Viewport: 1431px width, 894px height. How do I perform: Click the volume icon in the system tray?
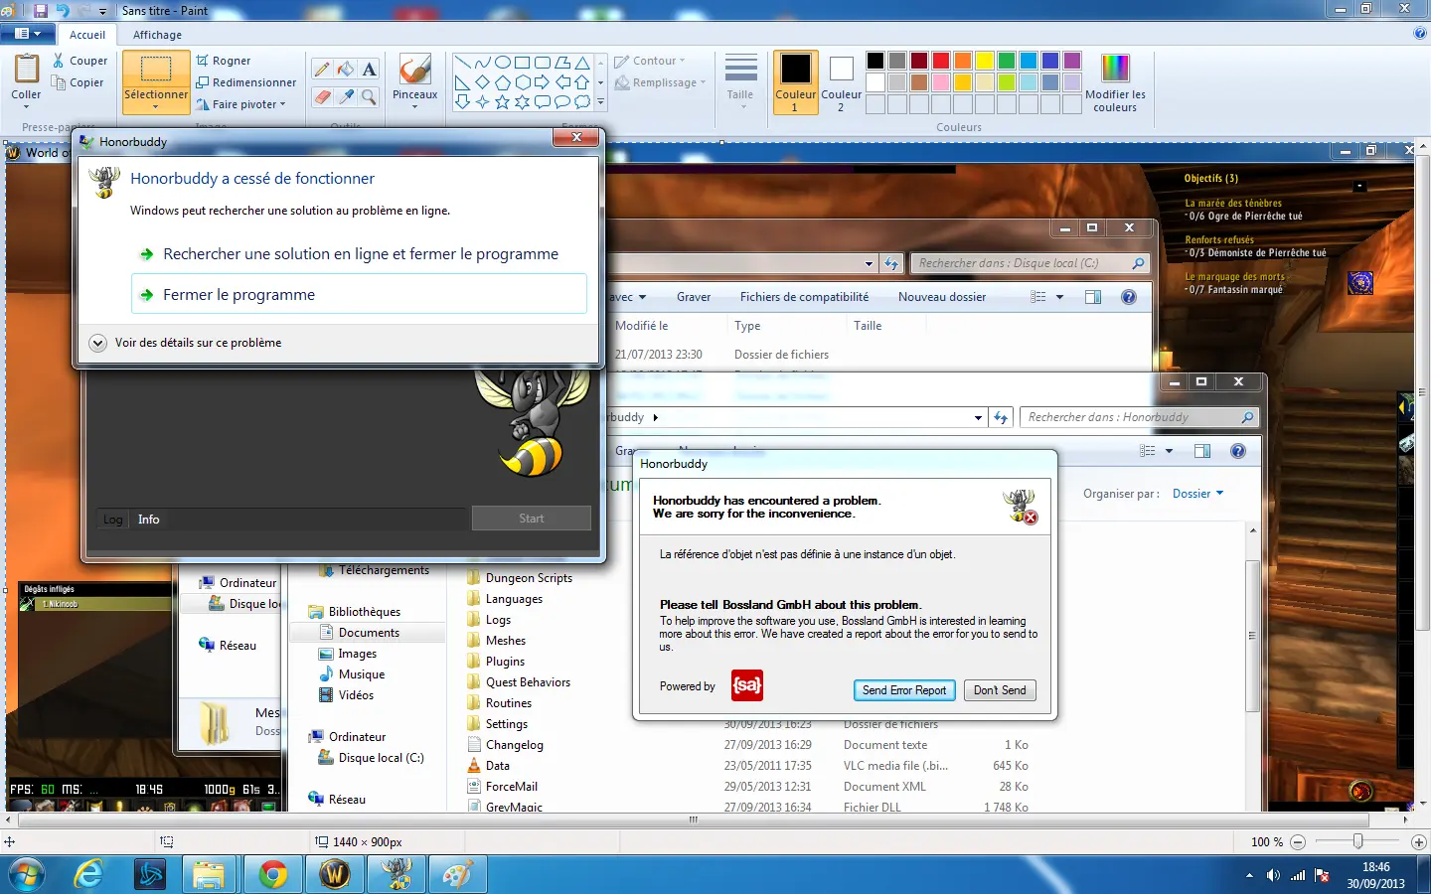click(x=1273, y=875)
